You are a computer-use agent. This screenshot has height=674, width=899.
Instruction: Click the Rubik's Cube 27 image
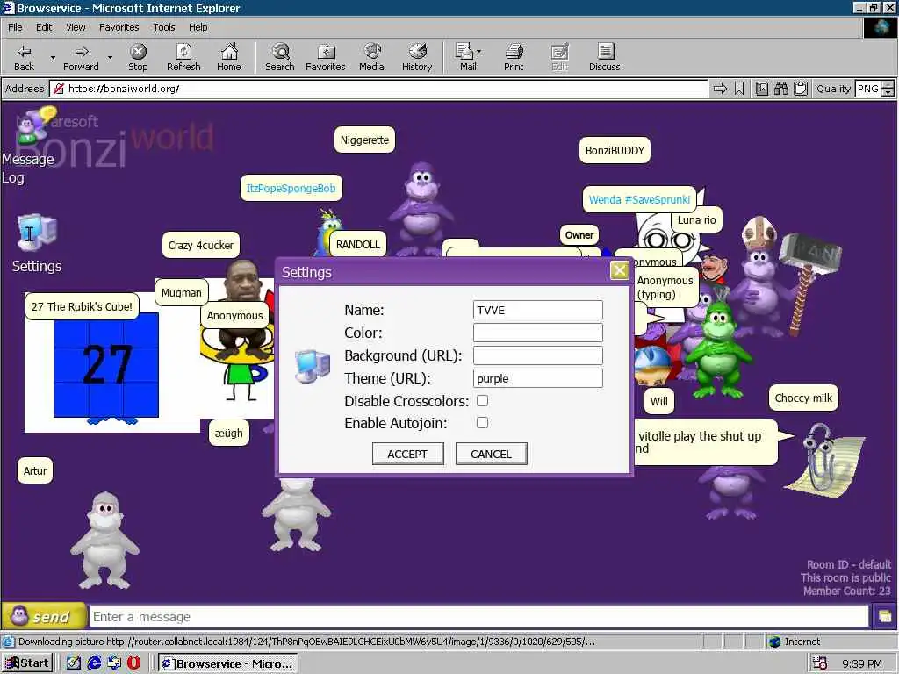tap(106, 364)
